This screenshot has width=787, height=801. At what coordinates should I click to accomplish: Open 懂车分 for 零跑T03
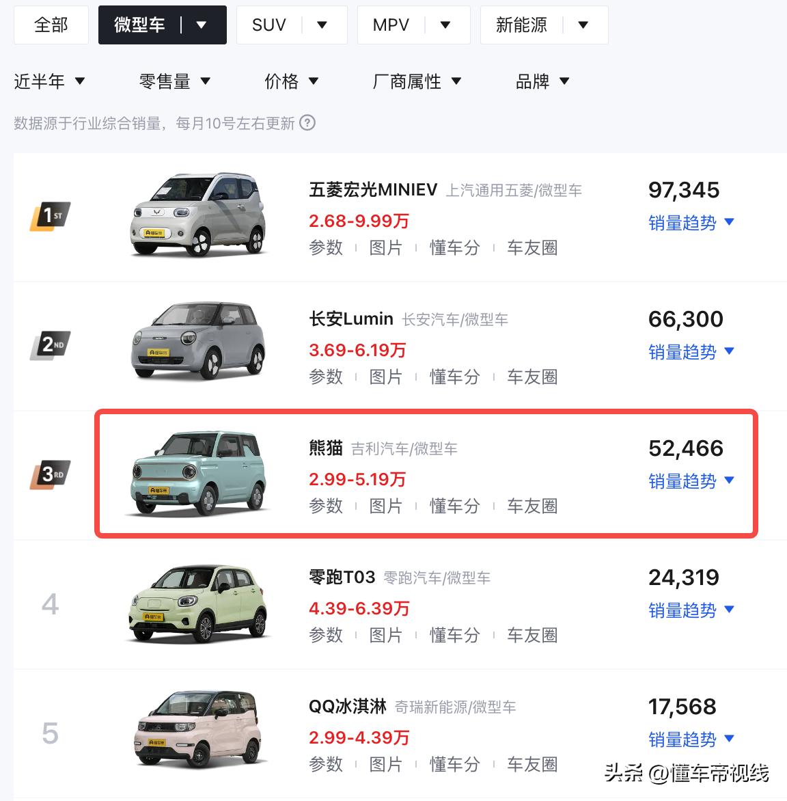click(454, 635)
